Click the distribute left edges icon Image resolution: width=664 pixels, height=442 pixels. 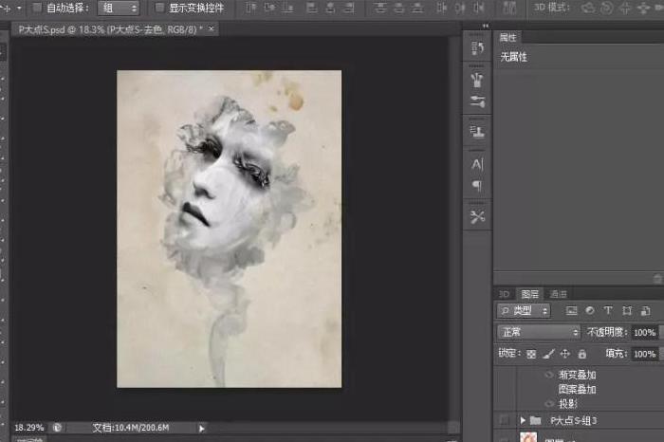pos(441,8)
